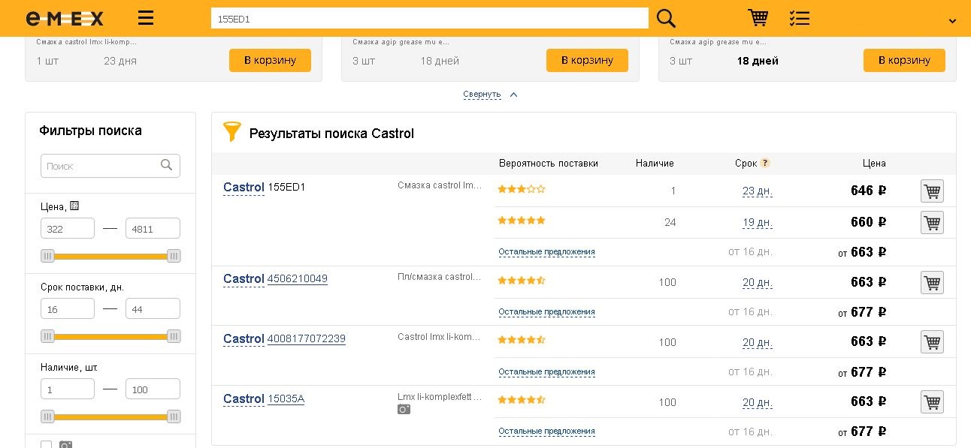
Task: Open the Castrol brand link beside 4506210049
Action: (x=244, y=278)
